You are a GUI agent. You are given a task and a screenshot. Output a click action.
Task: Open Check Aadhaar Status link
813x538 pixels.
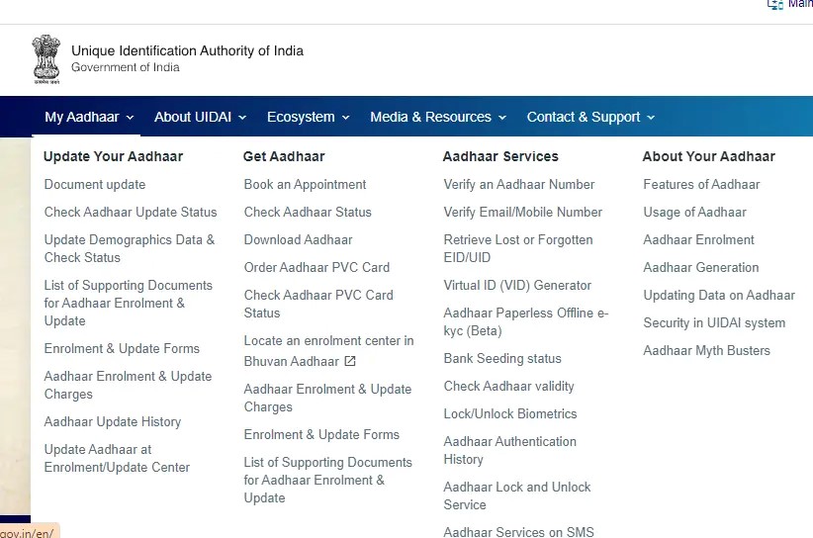coord(308,212)
